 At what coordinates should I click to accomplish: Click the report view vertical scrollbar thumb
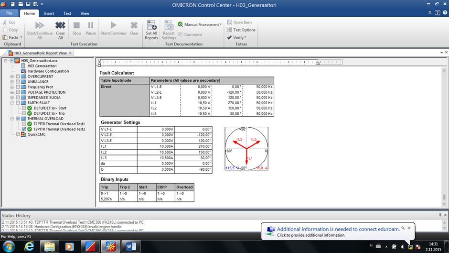[x=444, y=197]
